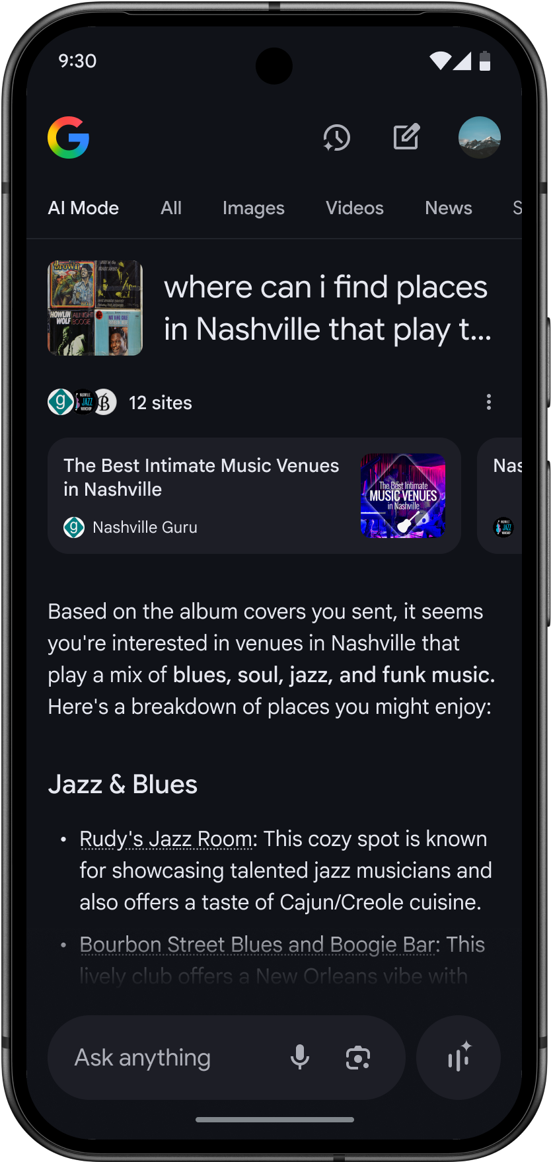Open the account profile avatar

(x=480, y=137)
